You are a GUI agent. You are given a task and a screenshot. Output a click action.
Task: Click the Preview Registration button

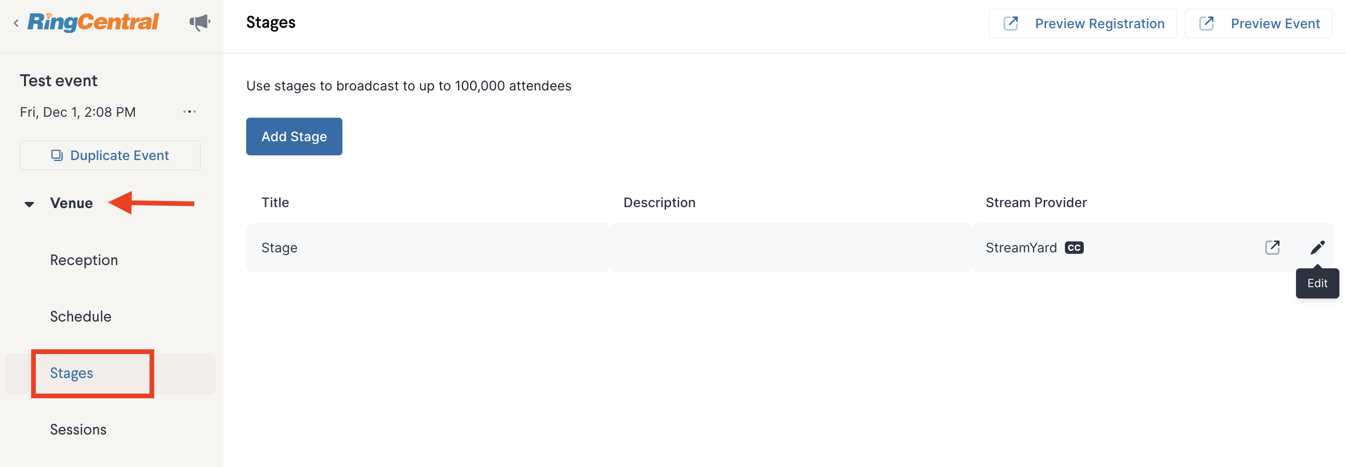pos(1083,24)
